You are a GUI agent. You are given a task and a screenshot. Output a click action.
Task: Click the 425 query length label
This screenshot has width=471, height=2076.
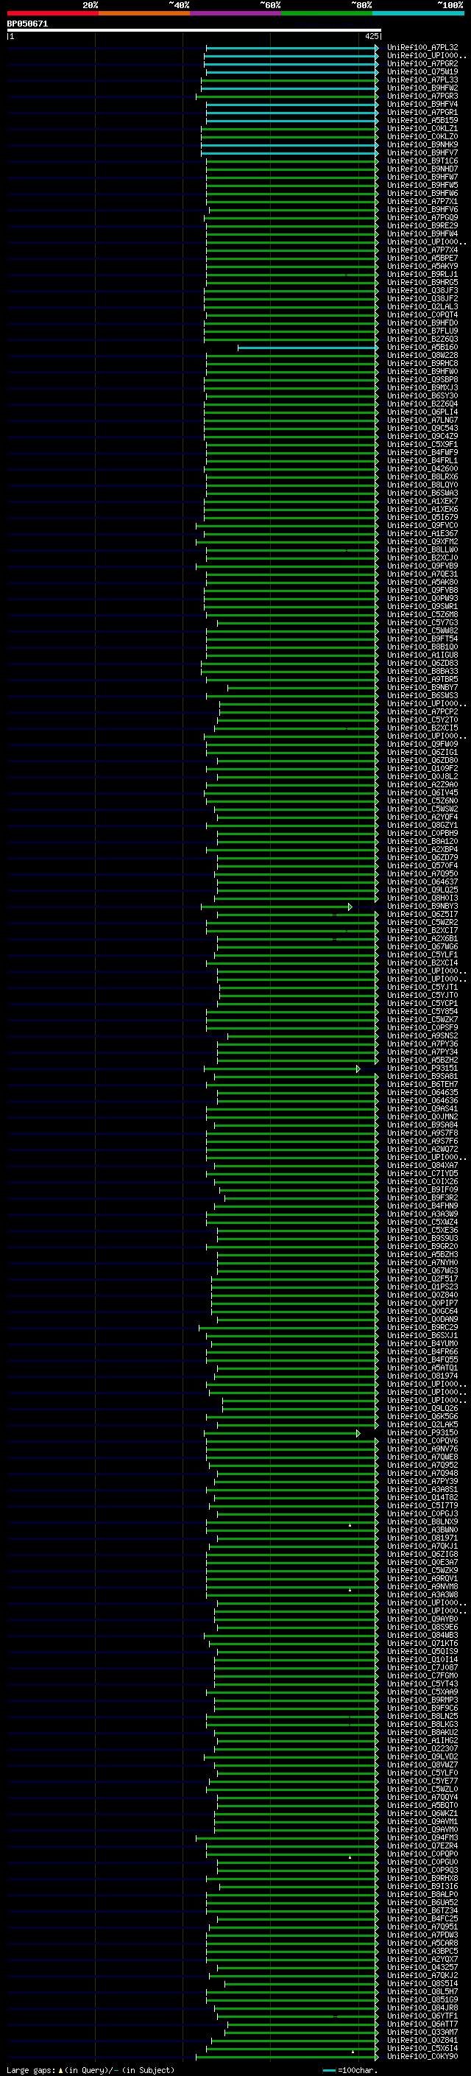[371, 36]
